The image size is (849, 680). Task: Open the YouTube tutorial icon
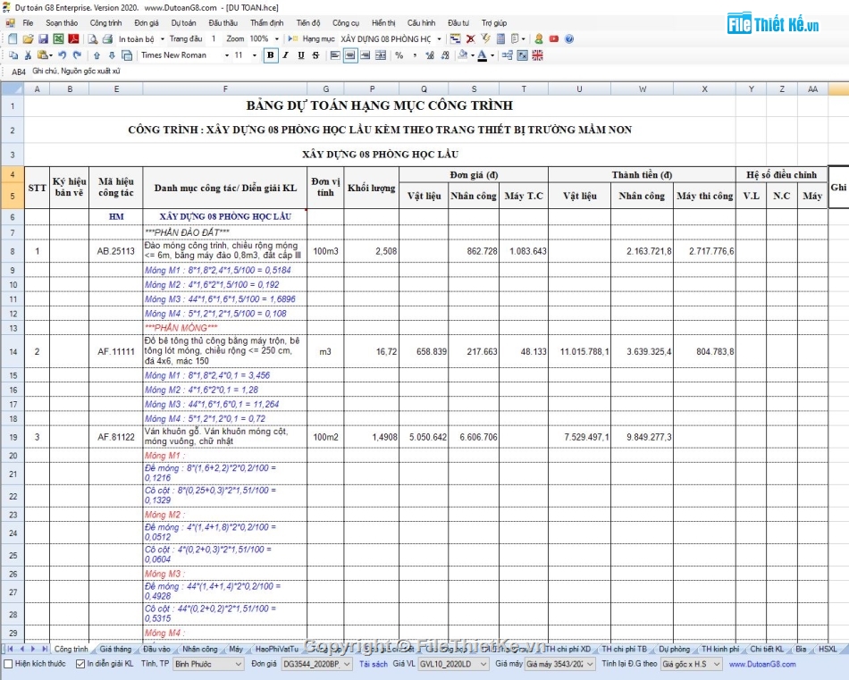pyautogui.click(x=554, y=39)
